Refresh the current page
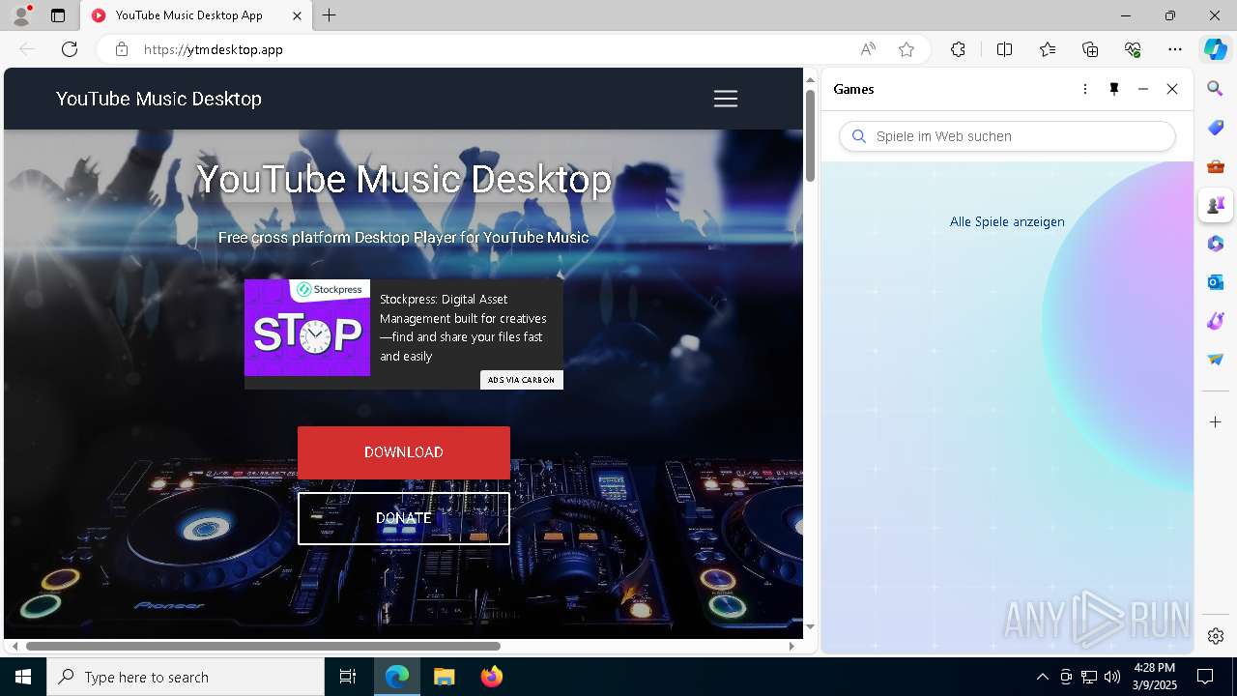The image size is (1237, 696). coord(70,49)
